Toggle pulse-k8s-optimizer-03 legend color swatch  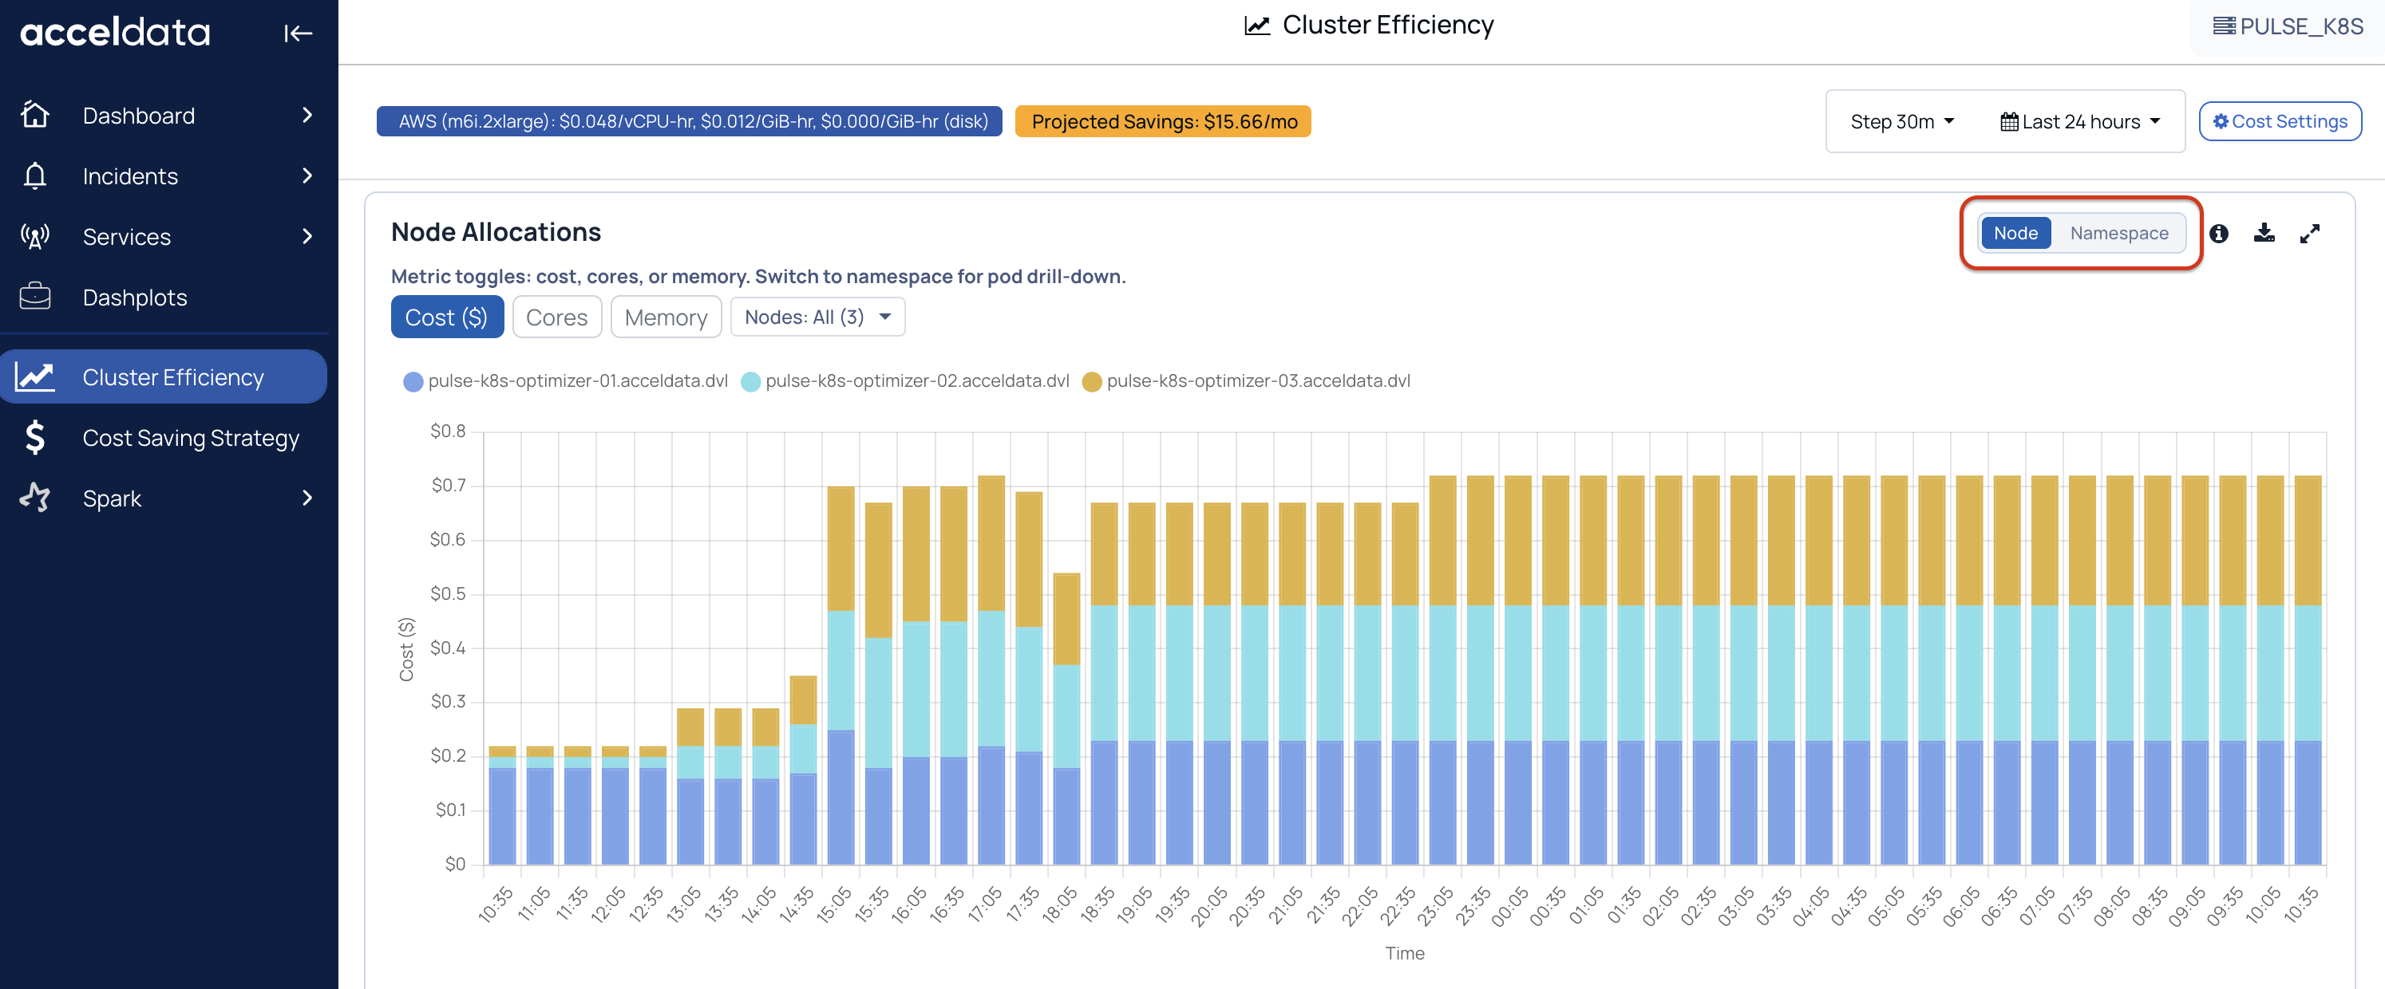(x=1092, y=381)
